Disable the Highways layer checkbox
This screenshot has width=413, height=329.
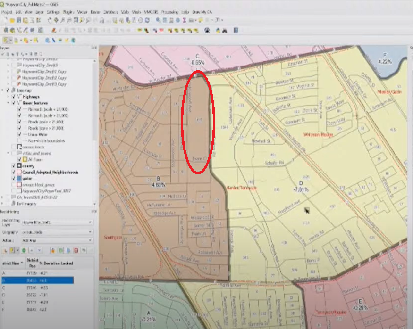[14, 96]
